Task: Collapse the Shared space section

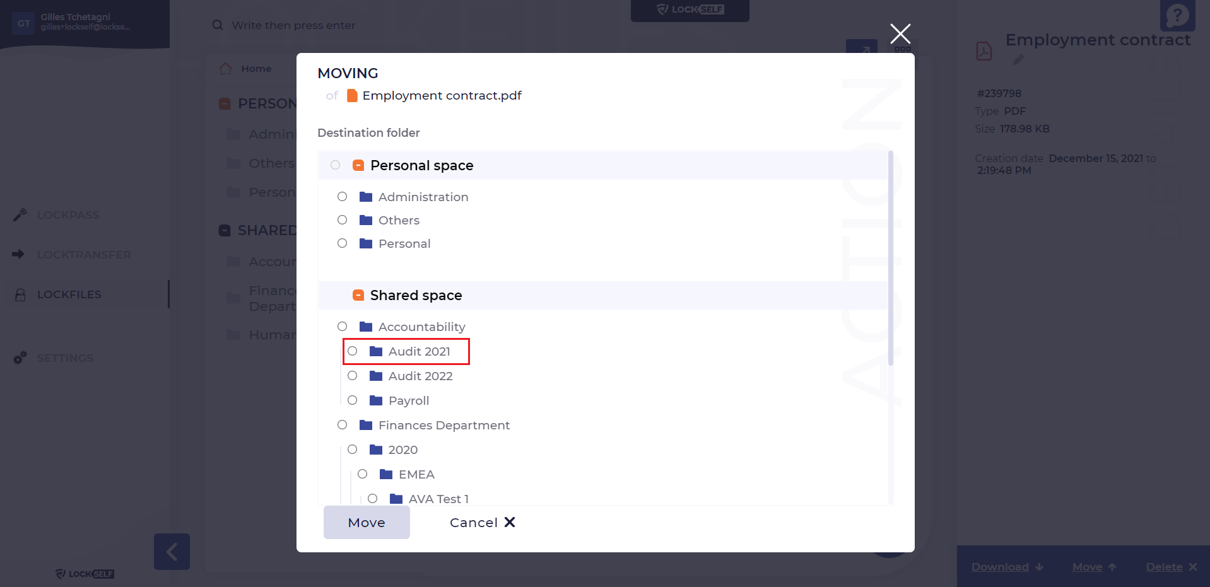Action: click(358, 295)
